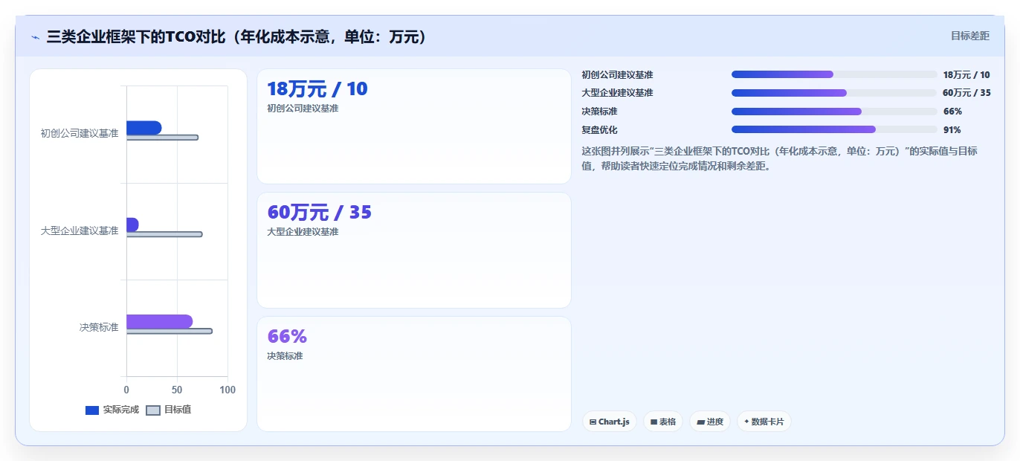
Task: Click the icon on the Chart.js tag
Action: 593,422
